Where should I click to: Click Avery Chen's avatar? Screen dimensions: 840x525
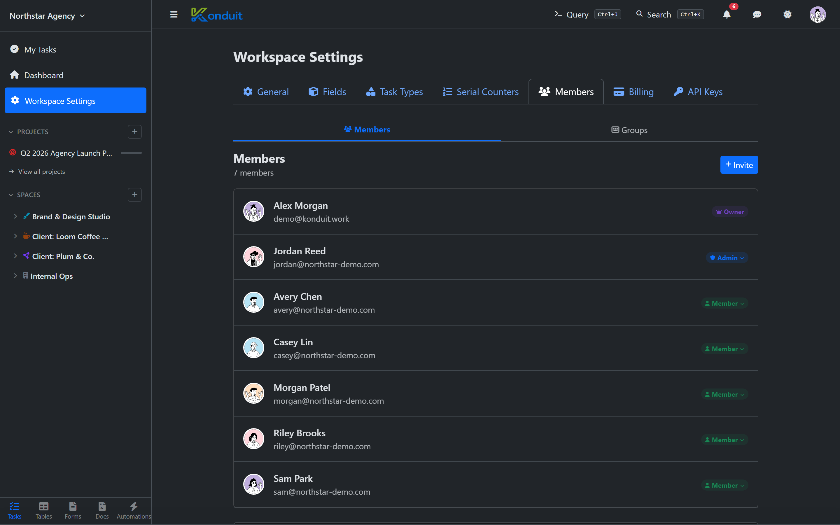pyautogui.click(x=254, y=302)
